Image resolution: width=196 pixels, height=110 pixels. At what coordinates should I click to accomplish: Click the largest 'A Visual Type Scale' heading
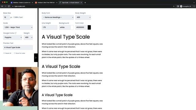pos(66,37)
